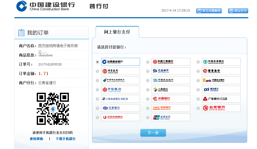Pick the 平安银行 radio button
Image resolution: width=257 pixels, height=149 pixels.
pyautogui.click(x=148, y=108)
